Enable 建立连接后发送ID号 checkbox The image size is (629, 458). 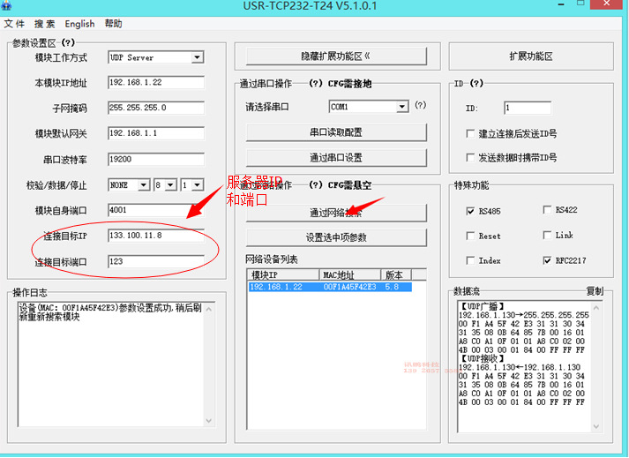tap(470, 133)
